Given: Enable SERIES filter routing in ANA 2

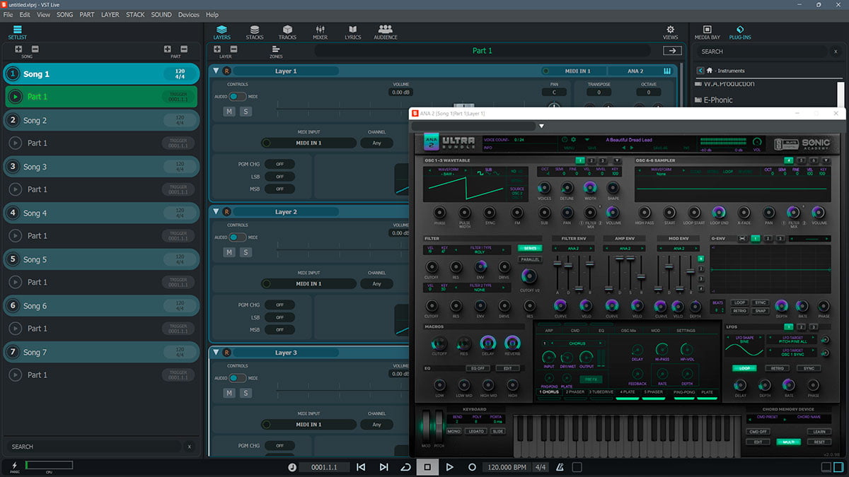Looking at the screenshot, I should [529, 248].
